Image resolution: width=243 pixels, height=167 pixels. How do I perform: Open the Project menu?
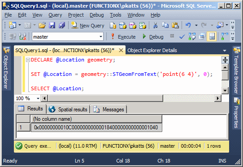[x=76, y=15]
